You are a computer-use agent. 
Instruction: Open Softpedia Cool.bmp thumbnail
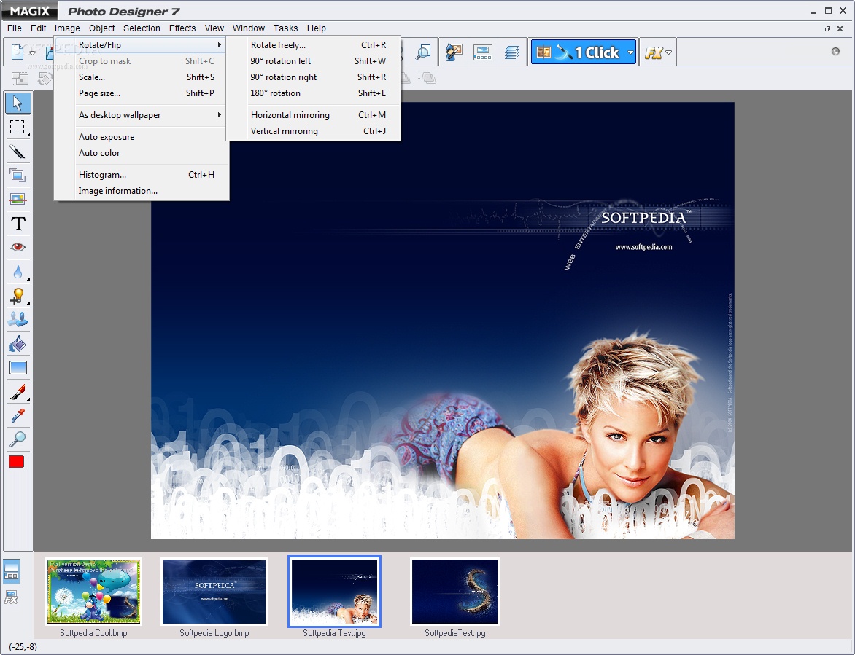pyautogui.click(x=94, y=592)
